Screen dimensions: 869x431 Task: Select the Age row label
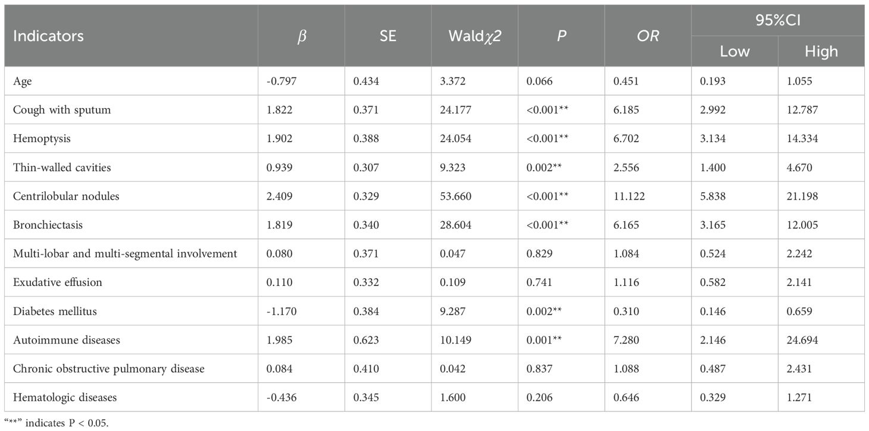coord(23,81)
